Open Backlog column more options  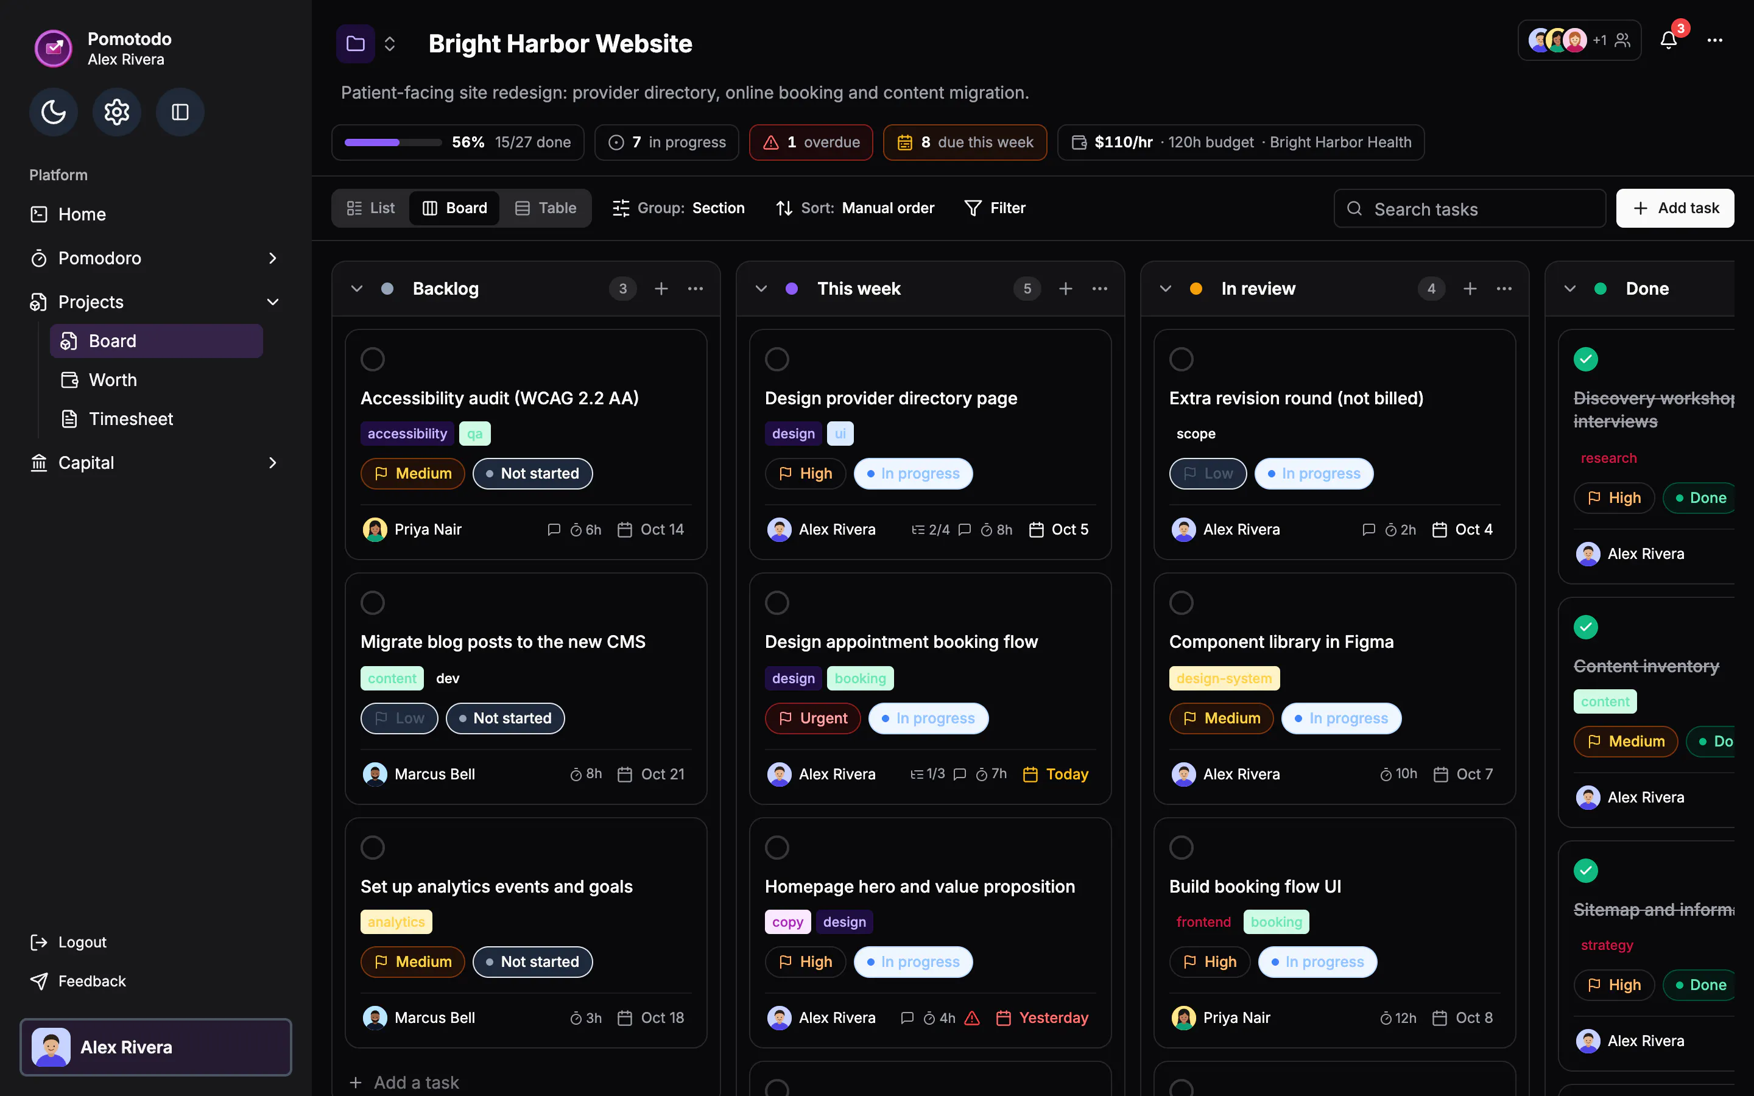point(695,289)
